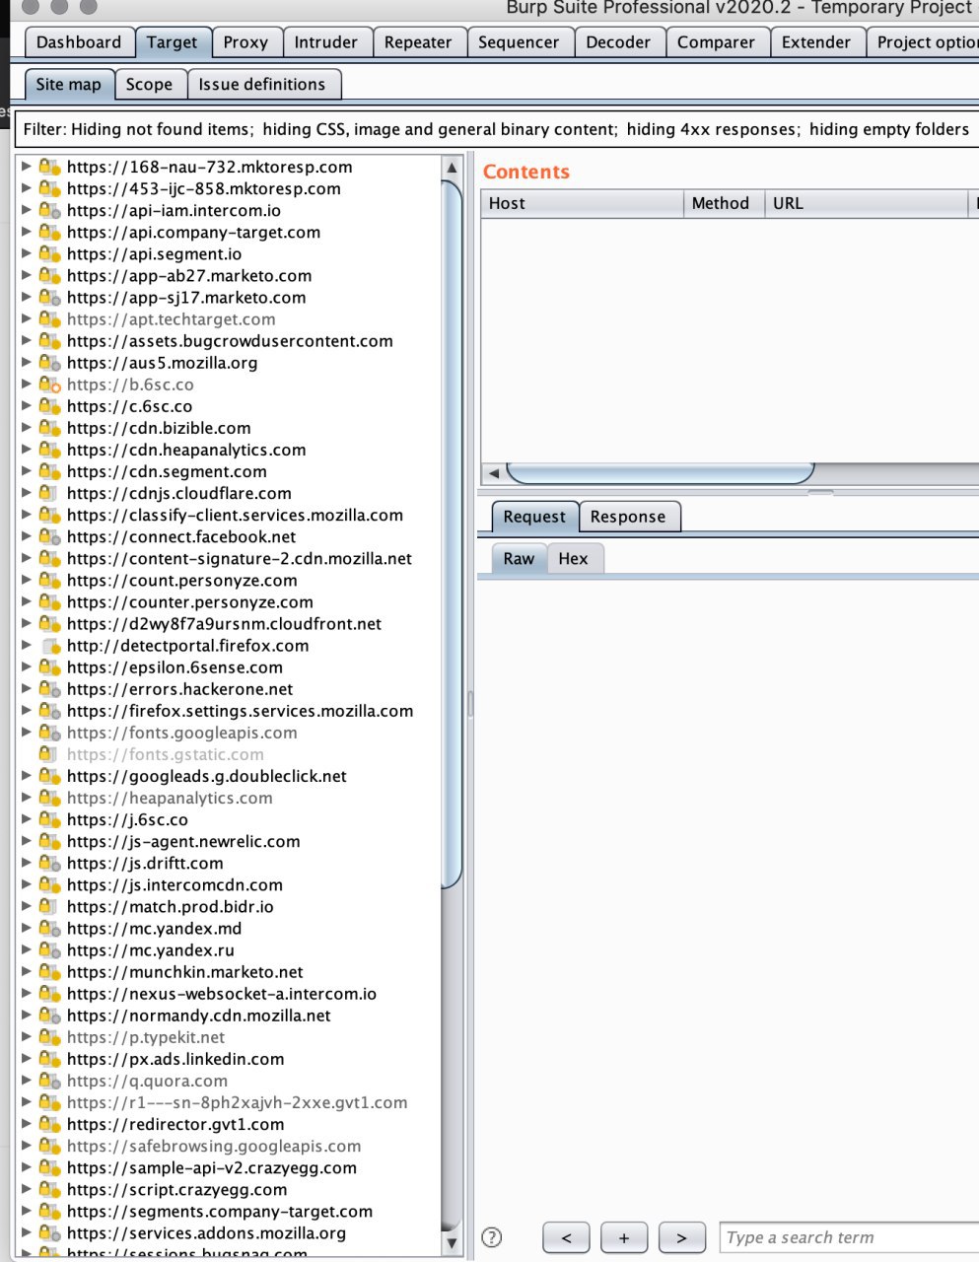Click the lock icon next to b.6sc.co

[49, 385]
